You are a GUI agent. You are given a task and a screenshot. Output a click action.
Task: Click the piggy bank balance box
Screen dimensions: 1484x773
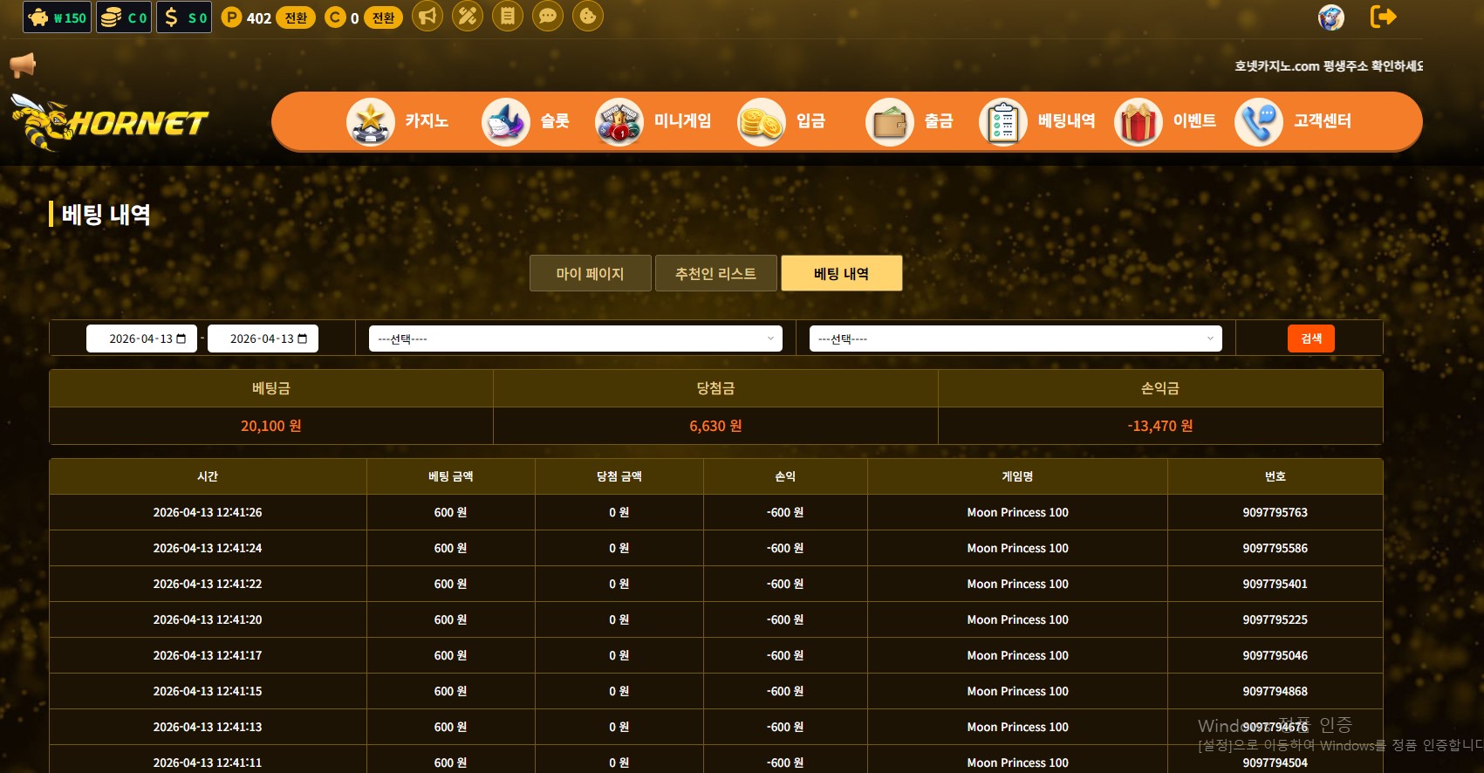[58, 17]
